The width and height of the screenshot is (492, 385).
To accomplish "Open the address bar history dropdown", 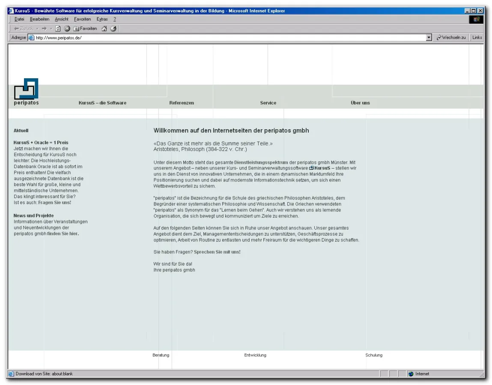I will (x=429, y=38).
